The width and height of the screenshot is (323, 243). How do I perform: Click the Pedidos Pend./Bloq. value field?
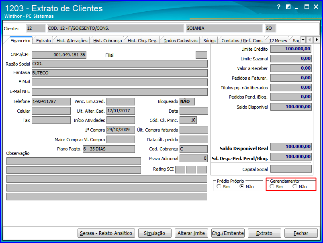tap(291, 97)
